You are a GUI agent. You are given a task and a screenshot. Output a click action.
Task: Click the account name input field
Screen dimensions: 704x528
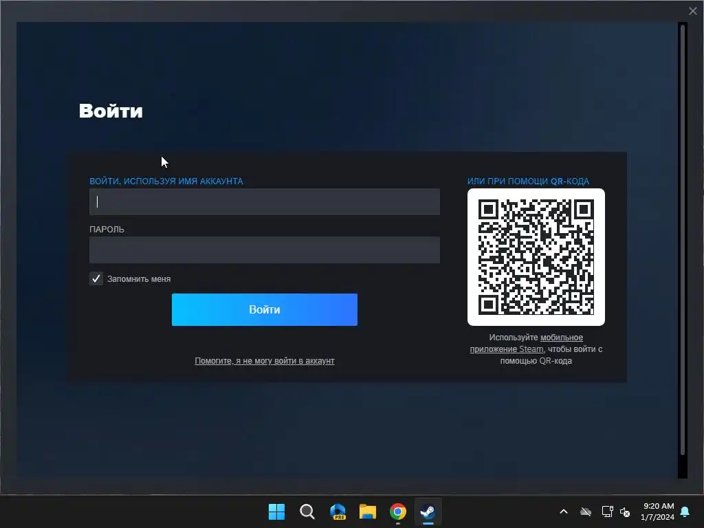click(265, 201)
